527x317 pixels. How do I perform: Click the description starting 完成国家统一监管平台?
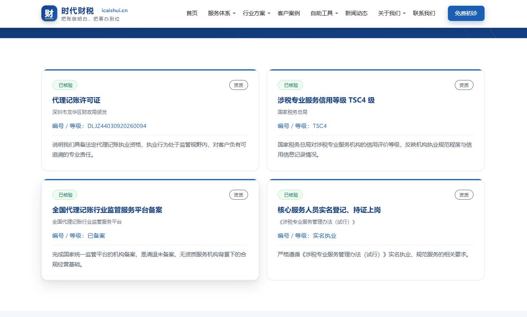click(149, 259)
